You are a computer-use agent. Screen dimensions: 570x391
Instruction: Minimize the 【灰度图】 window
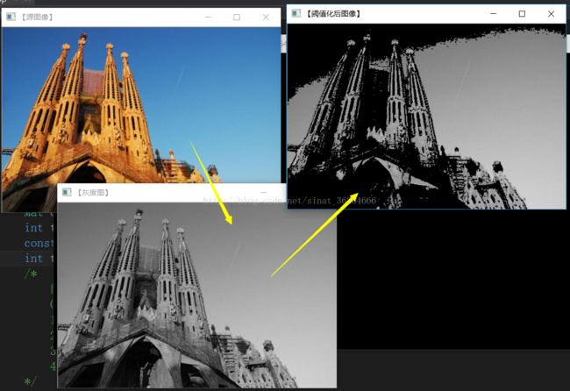264,192
